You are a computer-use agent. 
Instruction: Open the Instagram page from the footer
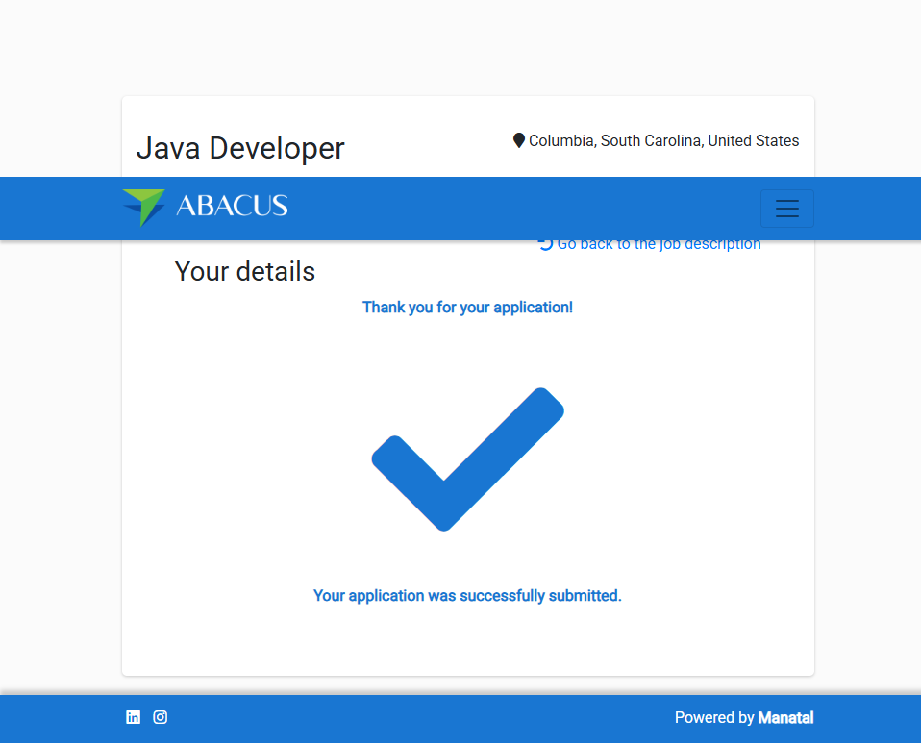[161, 717]
